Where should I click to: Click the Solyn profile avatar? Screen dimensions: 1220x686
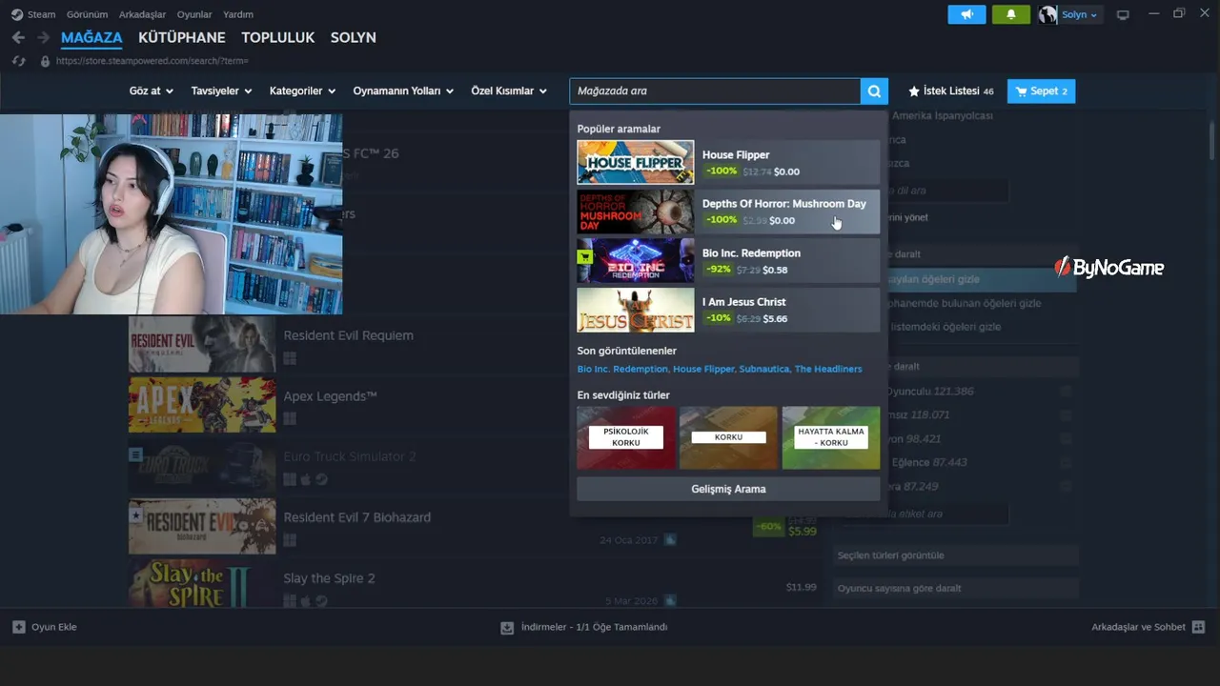(1048, 14)
